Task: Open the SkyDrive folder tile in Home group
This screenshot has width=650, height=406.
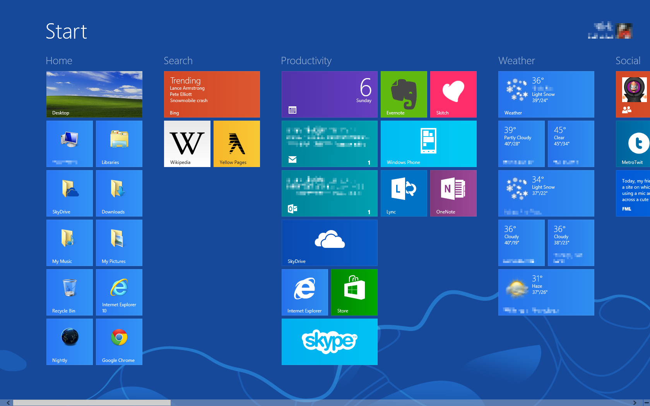Action: pyautogui.click(x=70, y=193)
